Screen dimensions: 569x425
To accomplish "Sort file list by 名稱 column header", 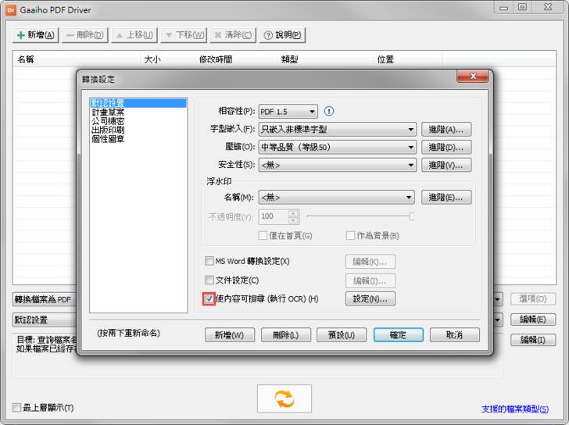I will [77, 59].
